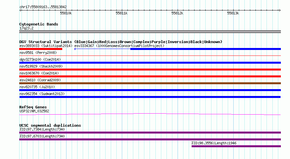Click the esv3334367 1000GenomesConsortiumPilotProject label
This screenshot has height=159, width=290.
point(119,46)
